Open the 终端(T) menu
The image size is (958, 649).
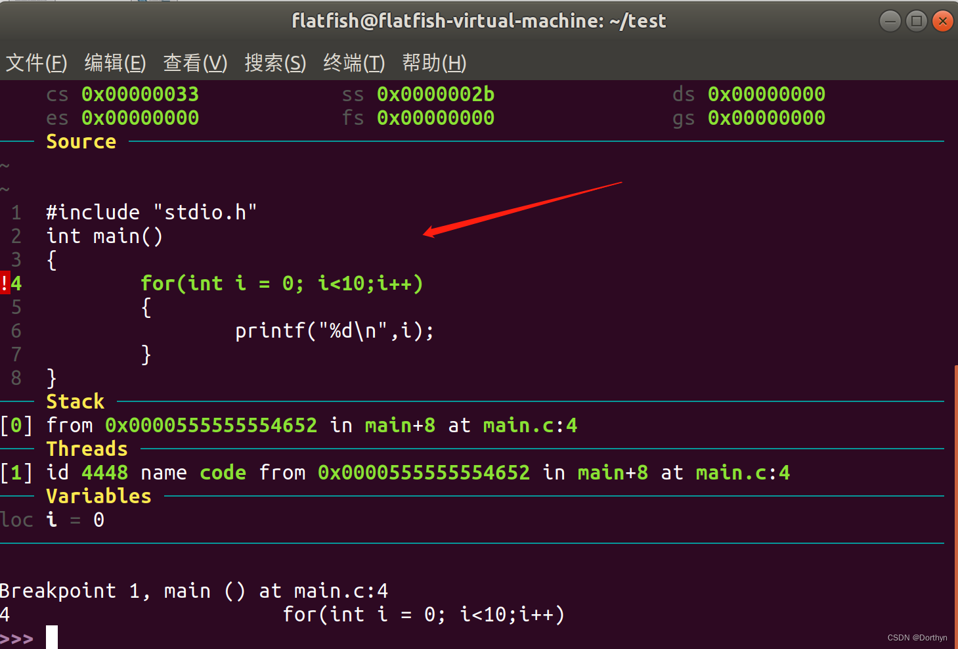coord(354,63)
